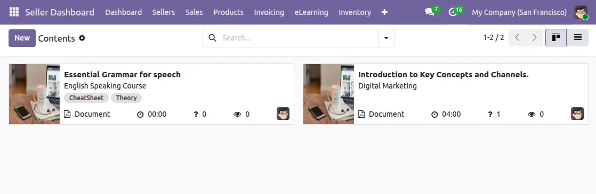596x194 pixels.
Task: Expand the search options dropdown arrow
Action: 386,38
